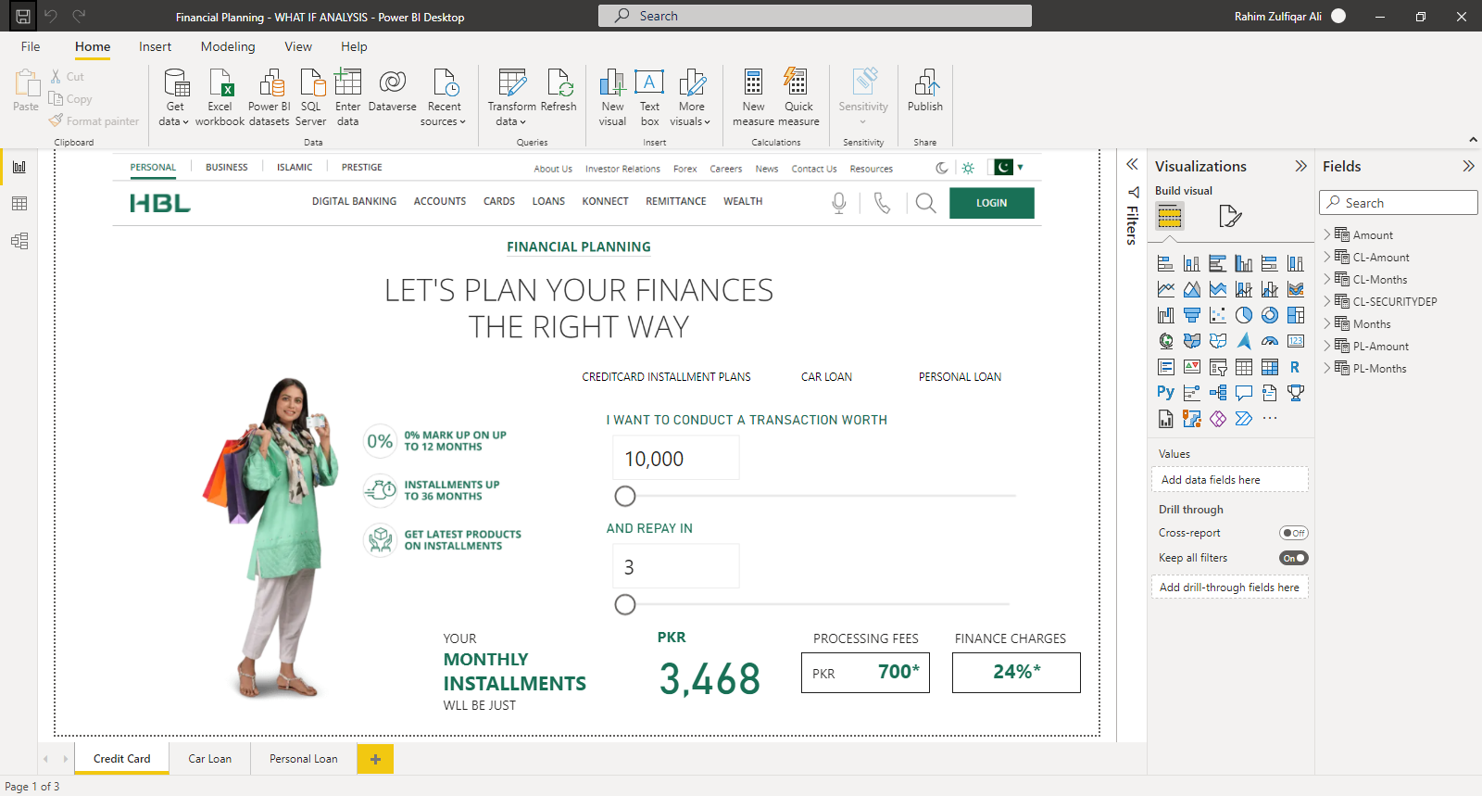The image size is (1482, 796).
Task: Go to the Car Loan page tab
Action: (x=210, y=759)
